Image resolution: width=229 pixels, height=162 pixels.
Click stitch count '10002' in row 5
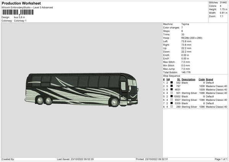pyautogui.click(x=177, y=97)
